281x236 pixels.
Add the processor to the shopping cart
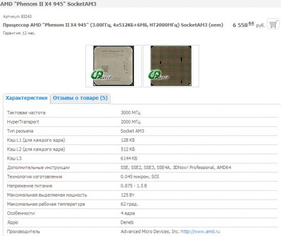273,24
